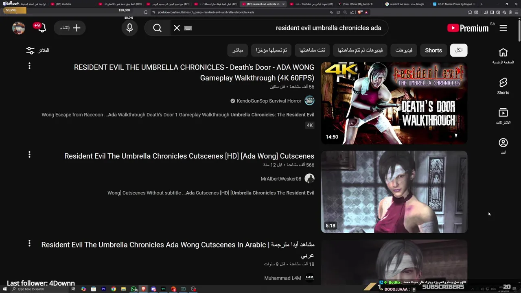Open WhatsApp from taskbar
The height and width of the screenshot is (293, 521).
(134, 289)
